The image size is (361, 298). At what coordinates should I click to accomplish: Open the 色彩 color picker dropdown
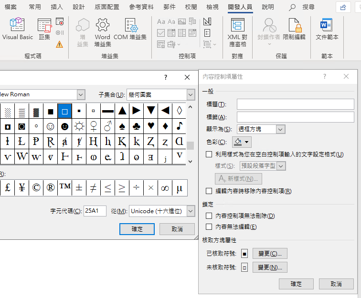247,142
